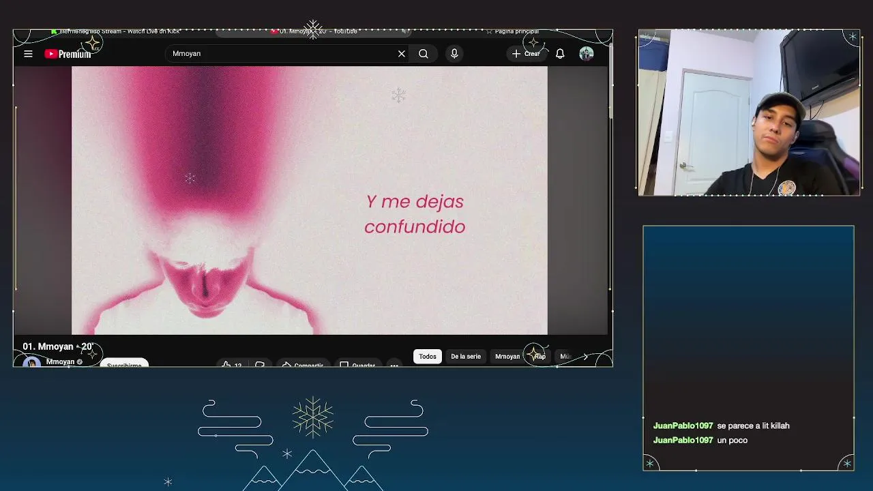Viewport: 873px width, 491px height.
Task: Select the 01. Mmoyan 20 YouTube tab
Action: click(314, 31)
